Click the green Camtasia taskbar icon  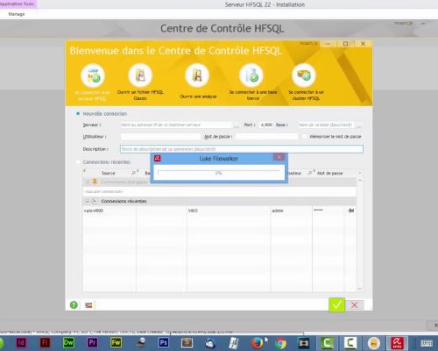(327, 343)
